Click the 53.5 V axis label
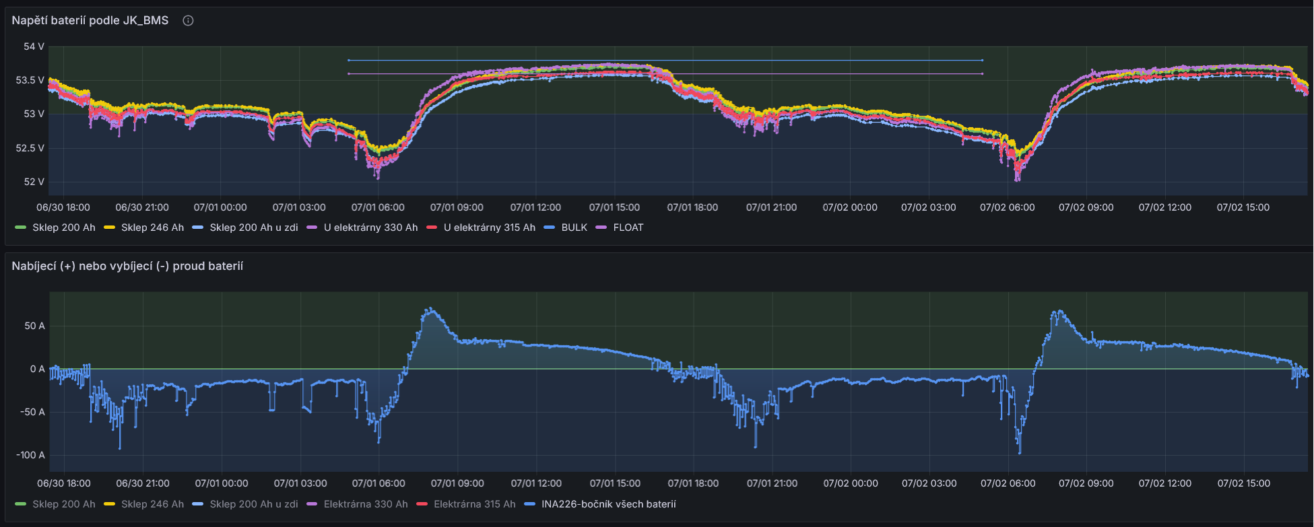The width and height of the screenshot is (1314, 527). [x=30, y=80]
